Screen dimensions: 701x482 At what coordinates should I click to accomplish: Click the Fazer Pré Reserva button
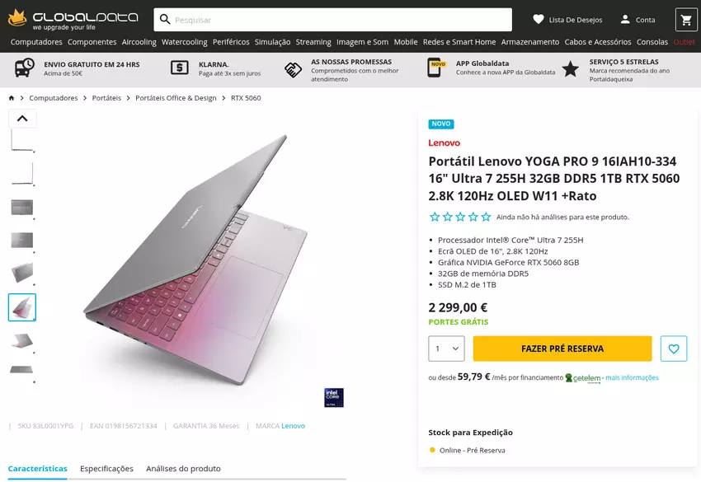(562, 349)
